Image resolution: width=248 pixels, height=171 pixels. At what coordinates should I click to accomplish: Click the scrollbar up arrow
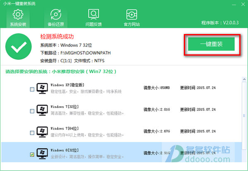tap(244, 79)
